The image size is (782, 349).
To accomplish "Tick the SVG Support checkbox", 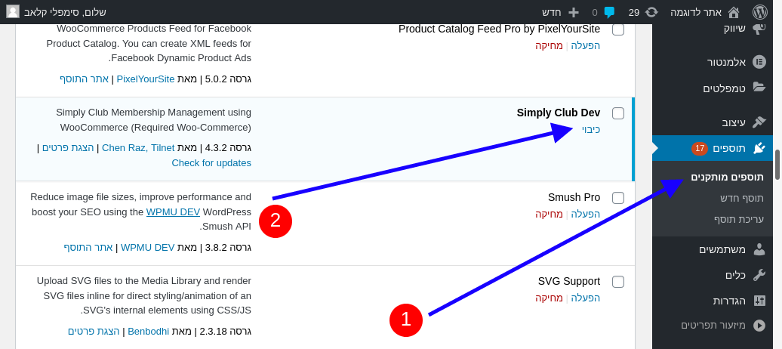I will 618,282.
